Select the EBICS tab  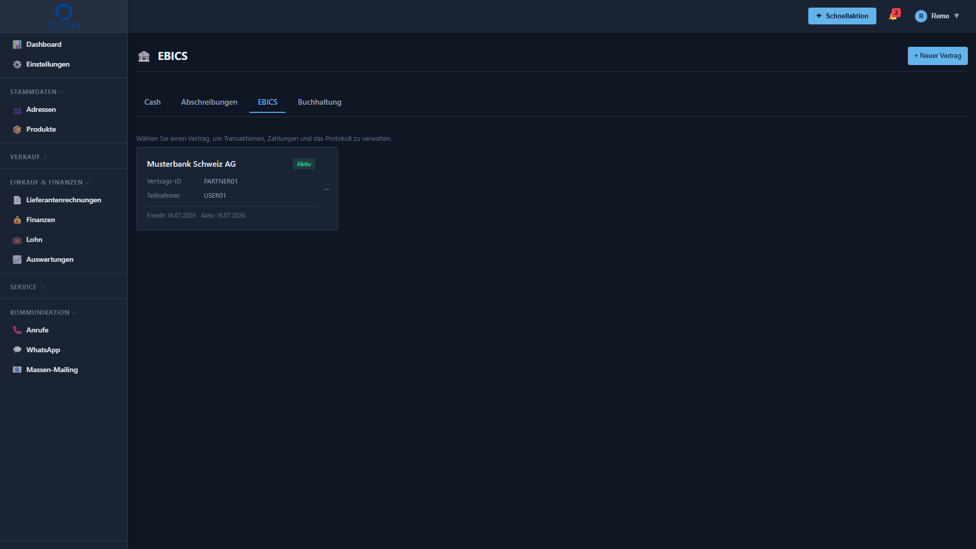click(x=267, y=102)
